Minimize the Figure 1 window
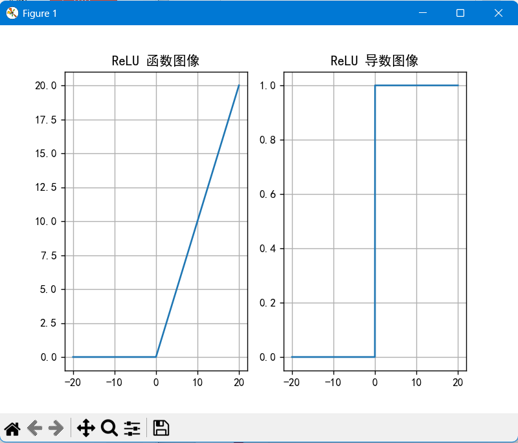The height and width of the screenshot is (443, 518). [x=423, y=13]
